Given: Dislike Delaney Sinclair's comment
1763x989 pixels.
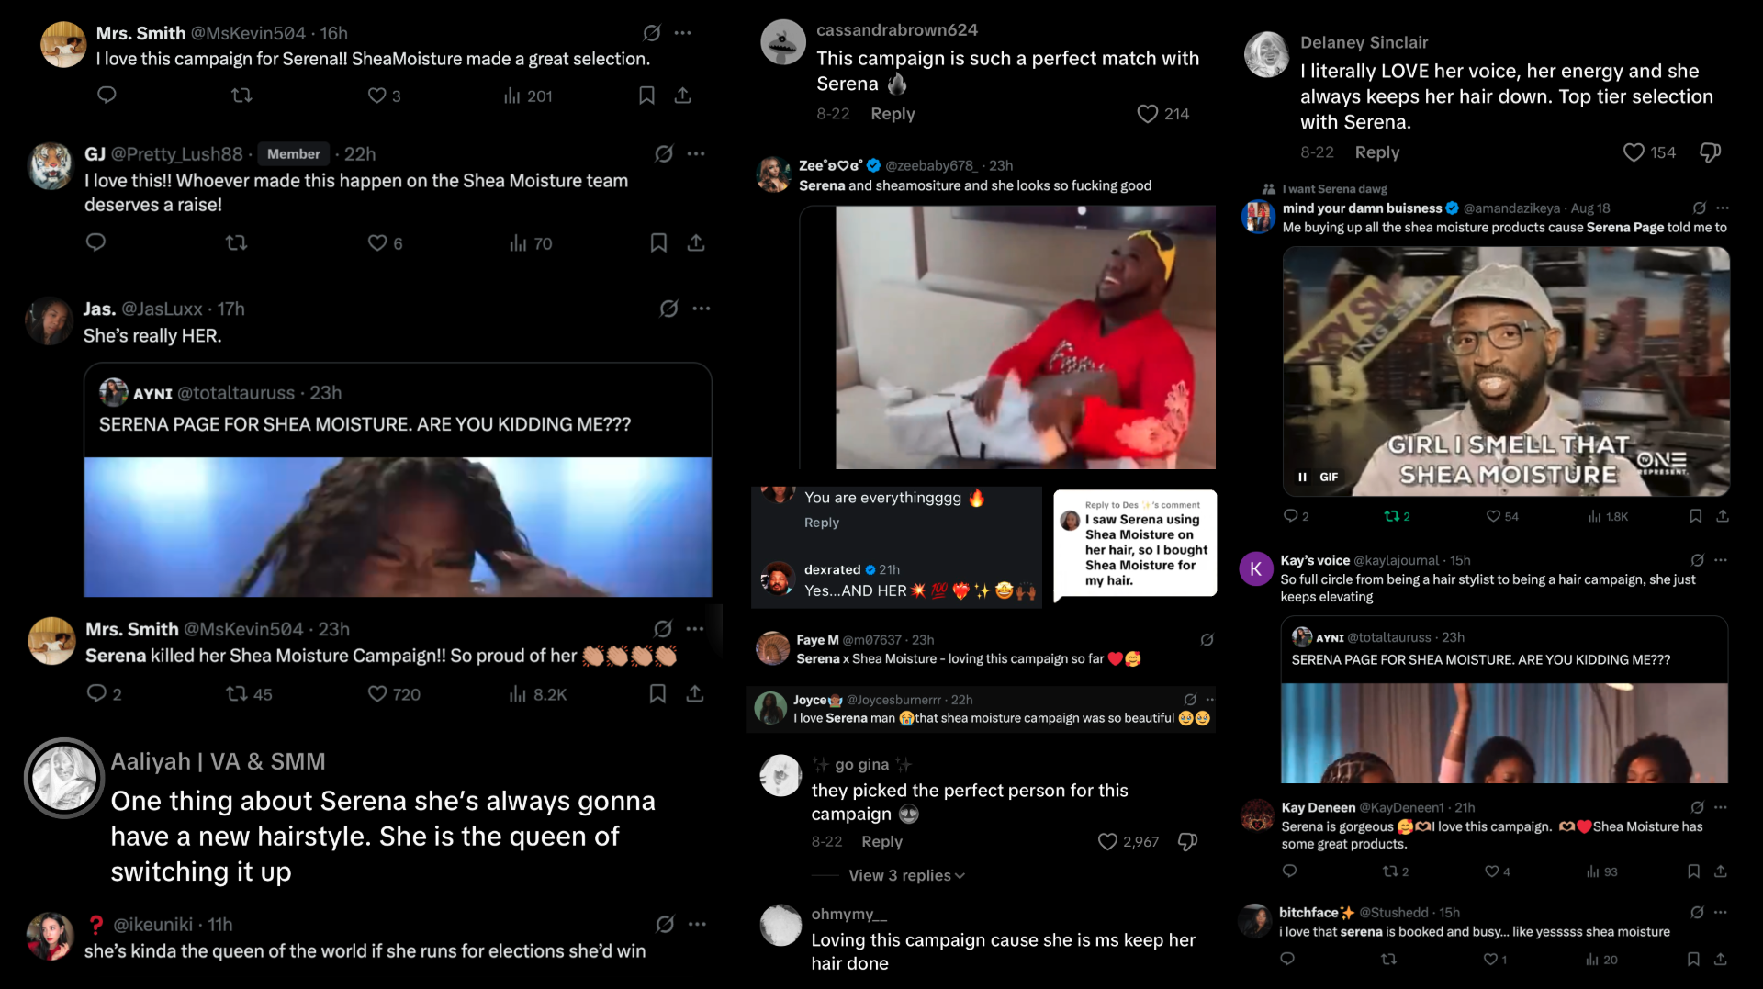Looking at the screenshot, I should point(1710,152).
